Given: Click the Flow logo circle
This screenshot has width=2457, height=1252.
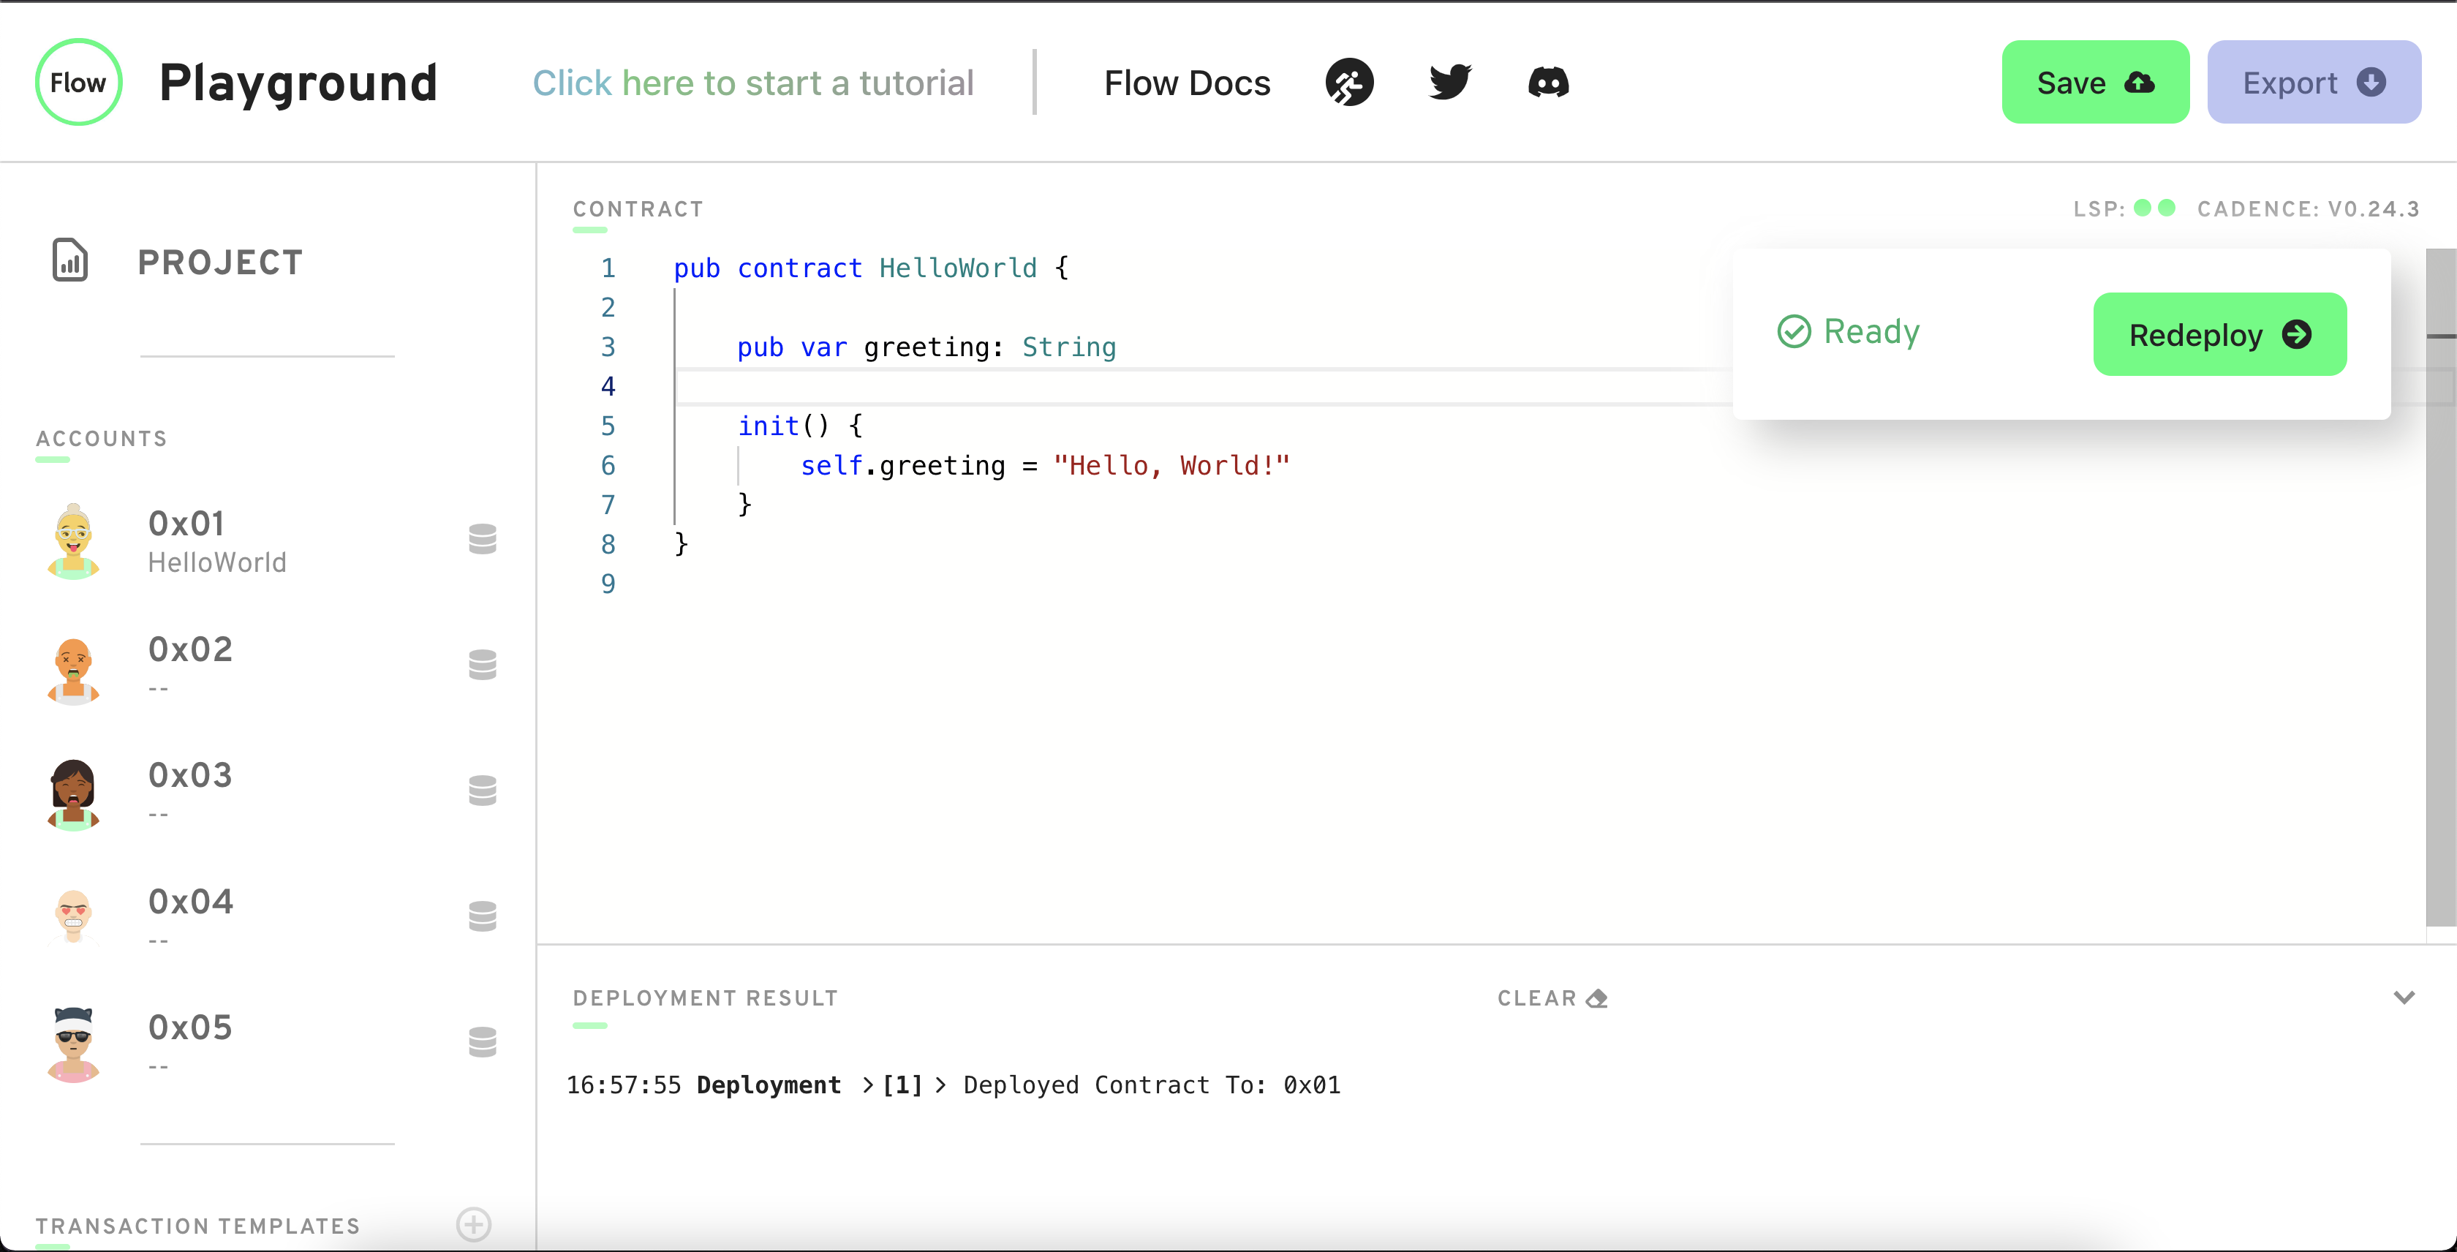Looking at the screenshot, I should (x=78, y=82).
